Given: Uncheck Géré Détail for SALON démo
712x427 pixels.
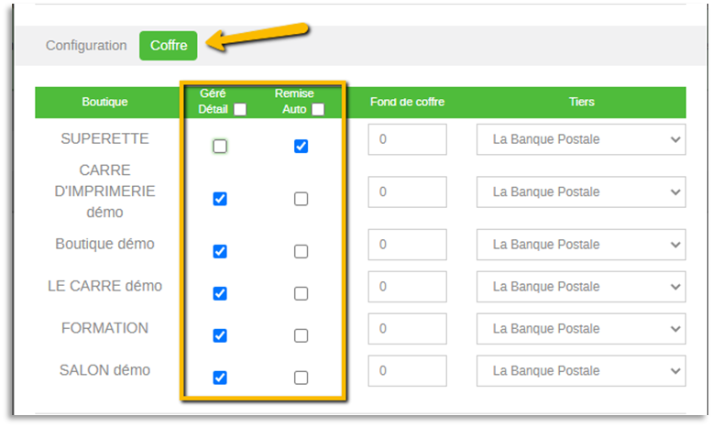Looking at the screenshot, I should [x=220, y=378].
